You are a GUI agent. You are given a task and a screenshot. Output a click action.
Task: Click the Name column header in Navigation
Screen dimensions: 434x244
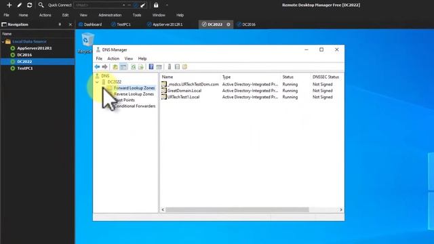(7, 34)
